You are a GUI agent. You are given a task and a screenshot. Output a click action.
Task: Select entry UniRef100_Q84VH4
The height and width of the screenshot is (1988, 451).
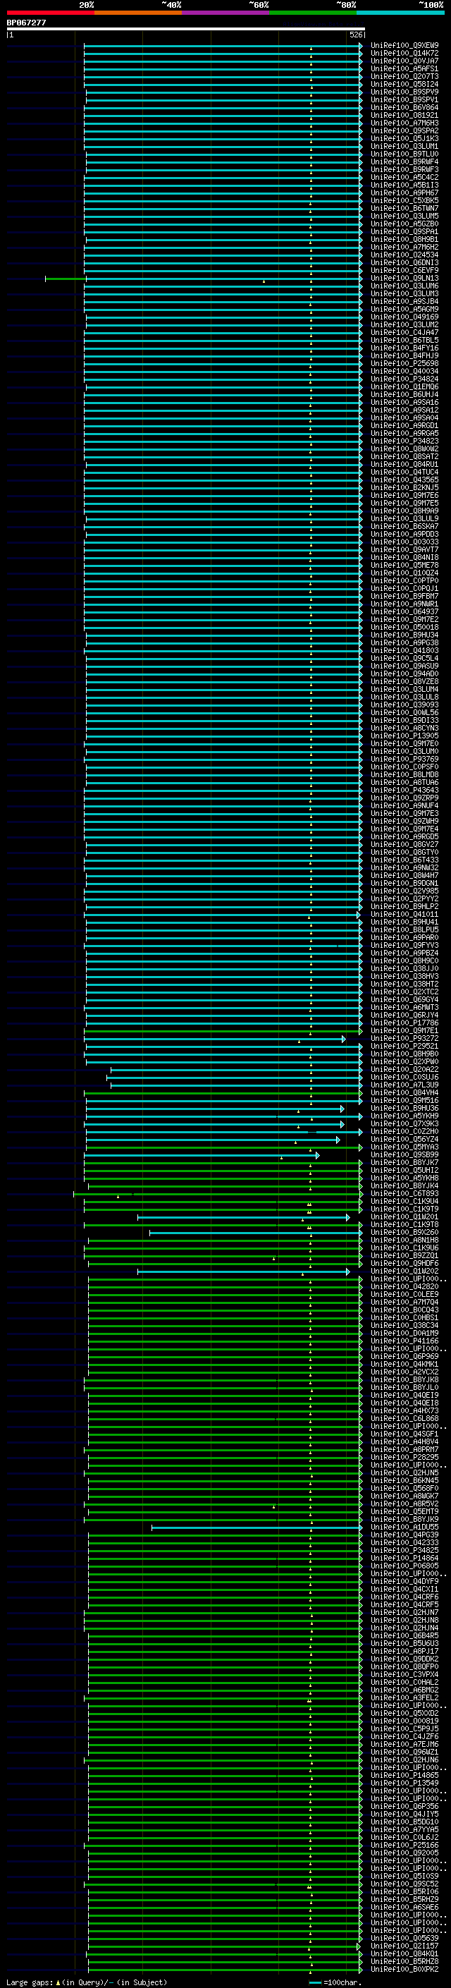404,1093
